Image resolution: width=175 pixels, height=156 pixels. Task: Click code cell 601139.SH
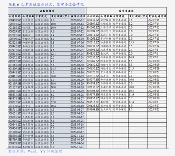pyautogui.click(x=15, y=84)
